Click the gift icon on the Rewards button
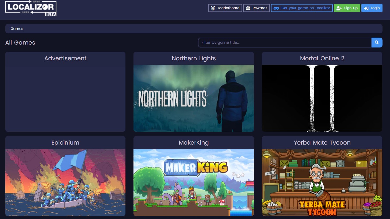 (248, 8)
